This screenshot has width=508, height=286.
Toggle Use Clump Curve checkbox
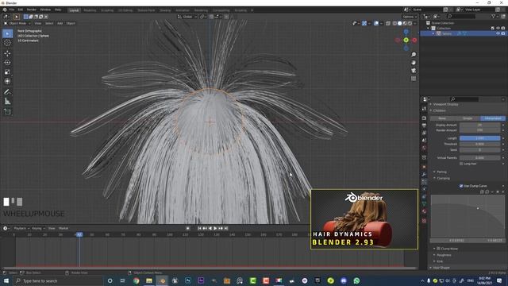(x=461, y=186)
